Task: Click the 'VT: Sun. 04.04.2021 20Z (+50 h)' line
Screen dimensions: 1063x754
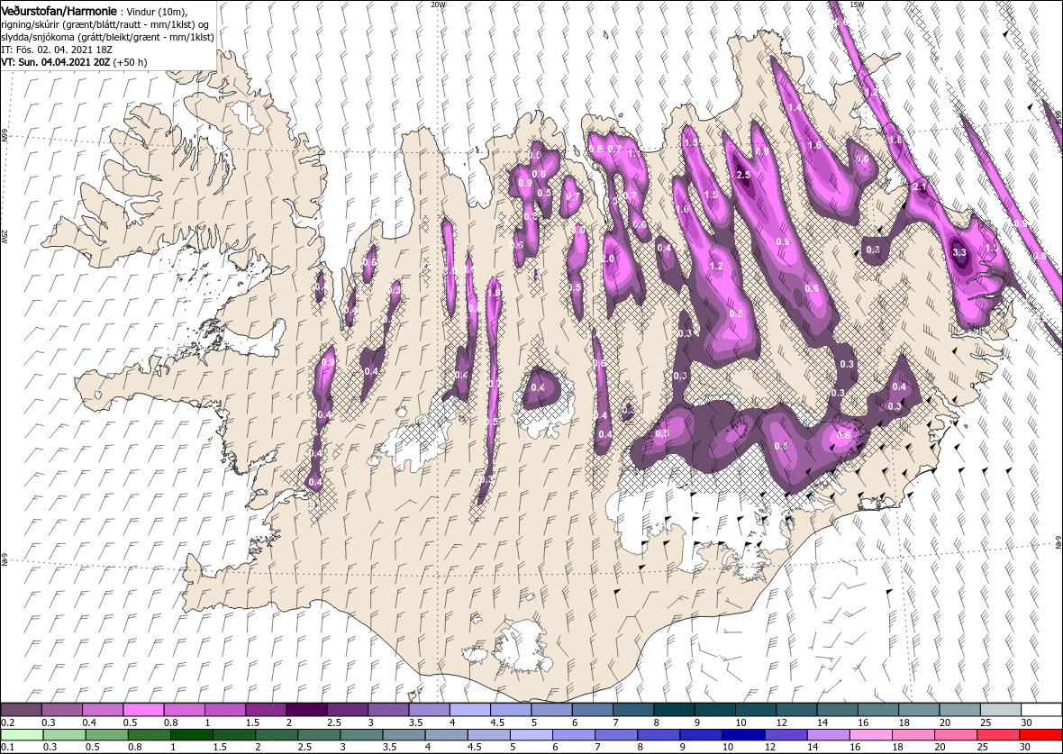Action: pyautogui.click(x=75, y=61)
